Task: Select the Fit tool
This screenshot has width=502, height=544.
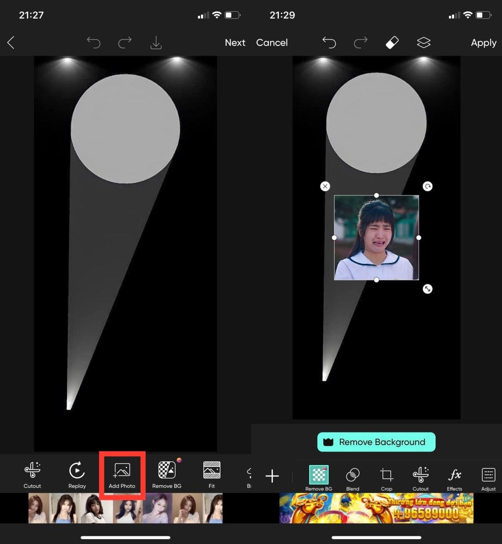Action: (212, 475)
